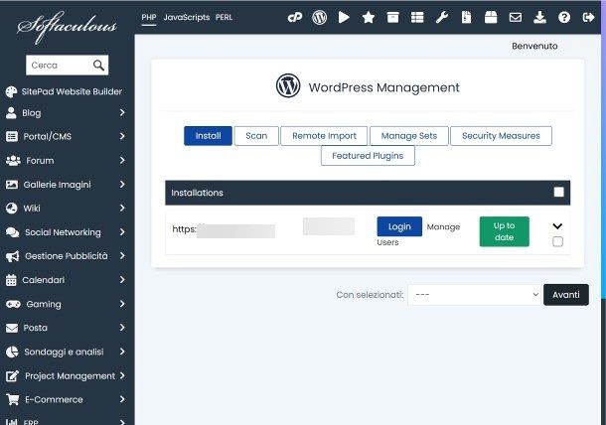The height and width of the screenshot is (425, 606).
Task: Expand the Gallerie Imagini category arrow
Action: tap(122, 185)
